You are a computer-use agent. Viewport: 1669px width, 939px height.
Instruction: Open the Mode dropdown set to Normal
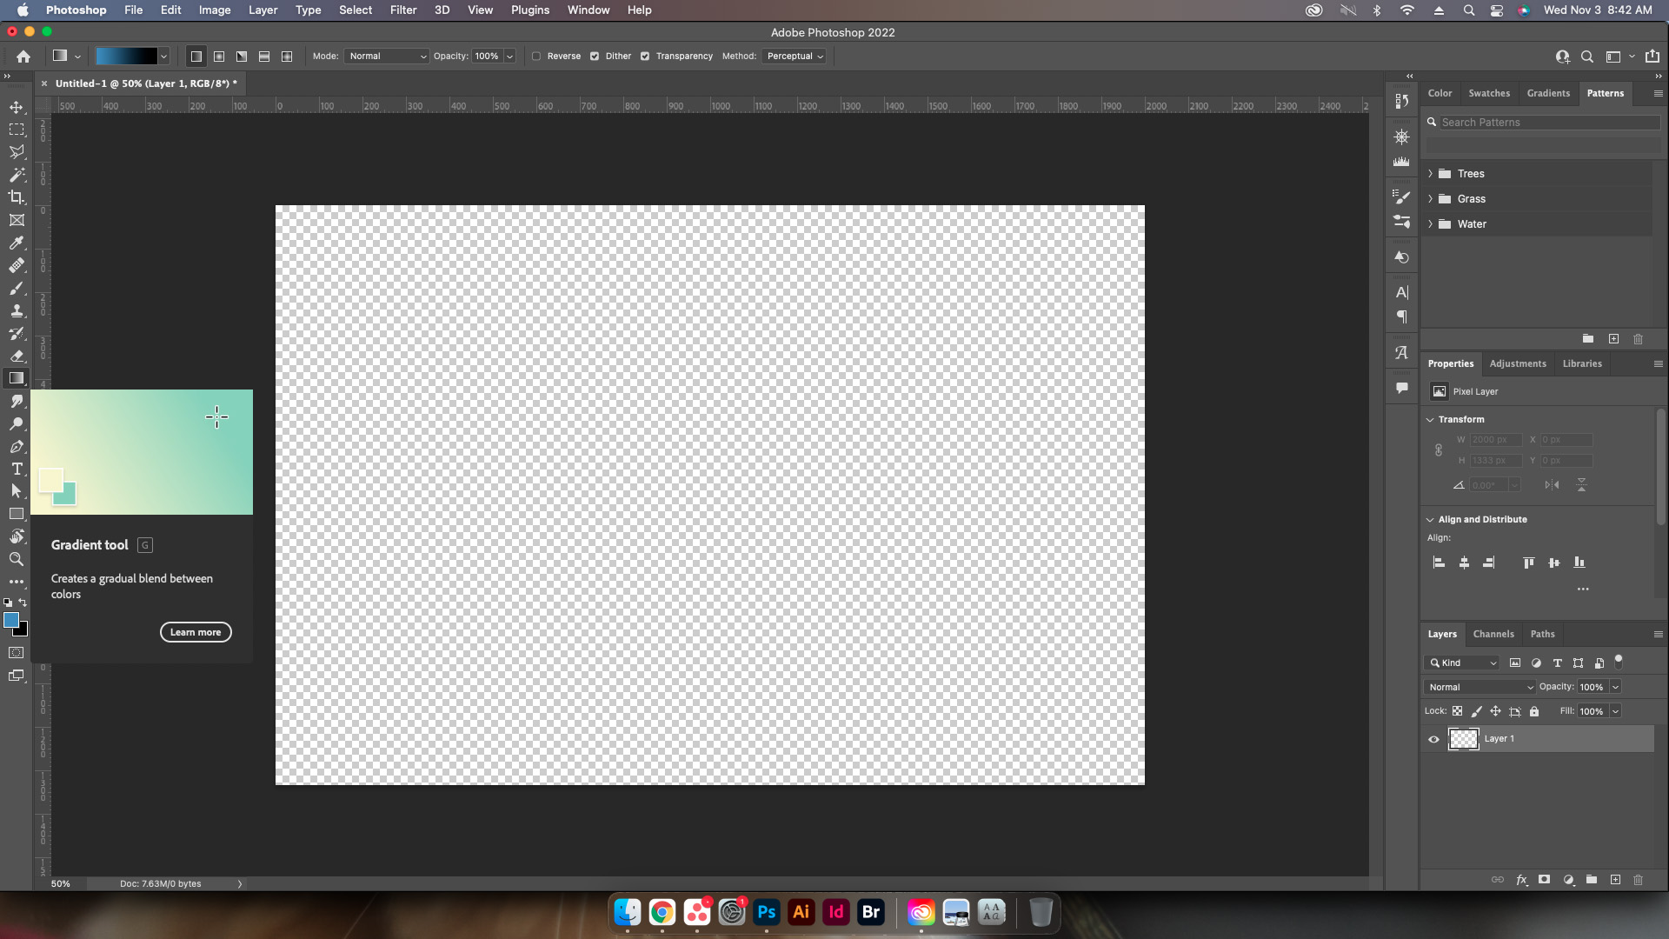pos(387,57)
